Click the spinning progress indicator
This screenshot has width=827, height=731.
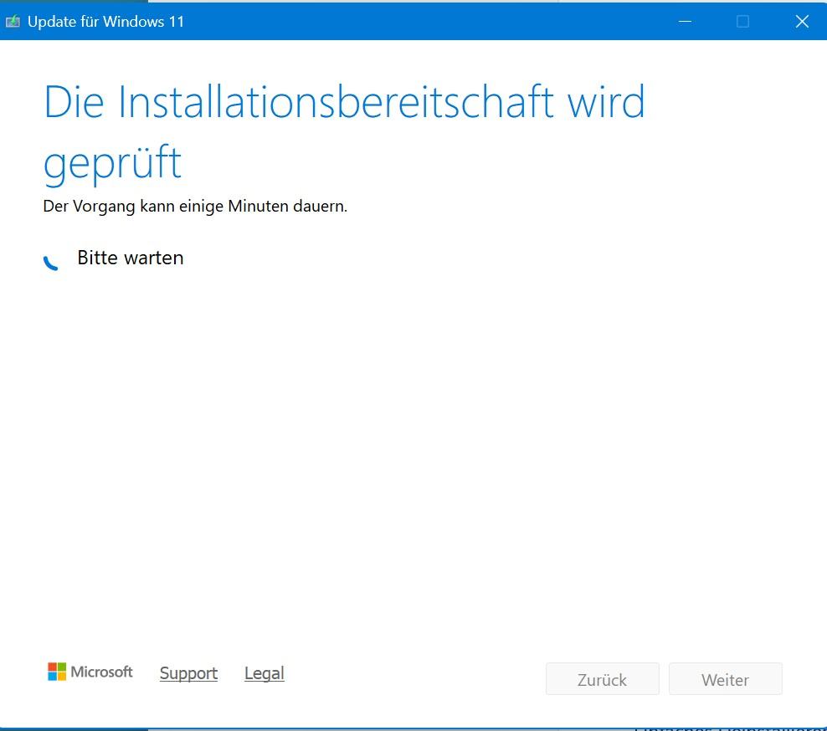tap(52, 262)
